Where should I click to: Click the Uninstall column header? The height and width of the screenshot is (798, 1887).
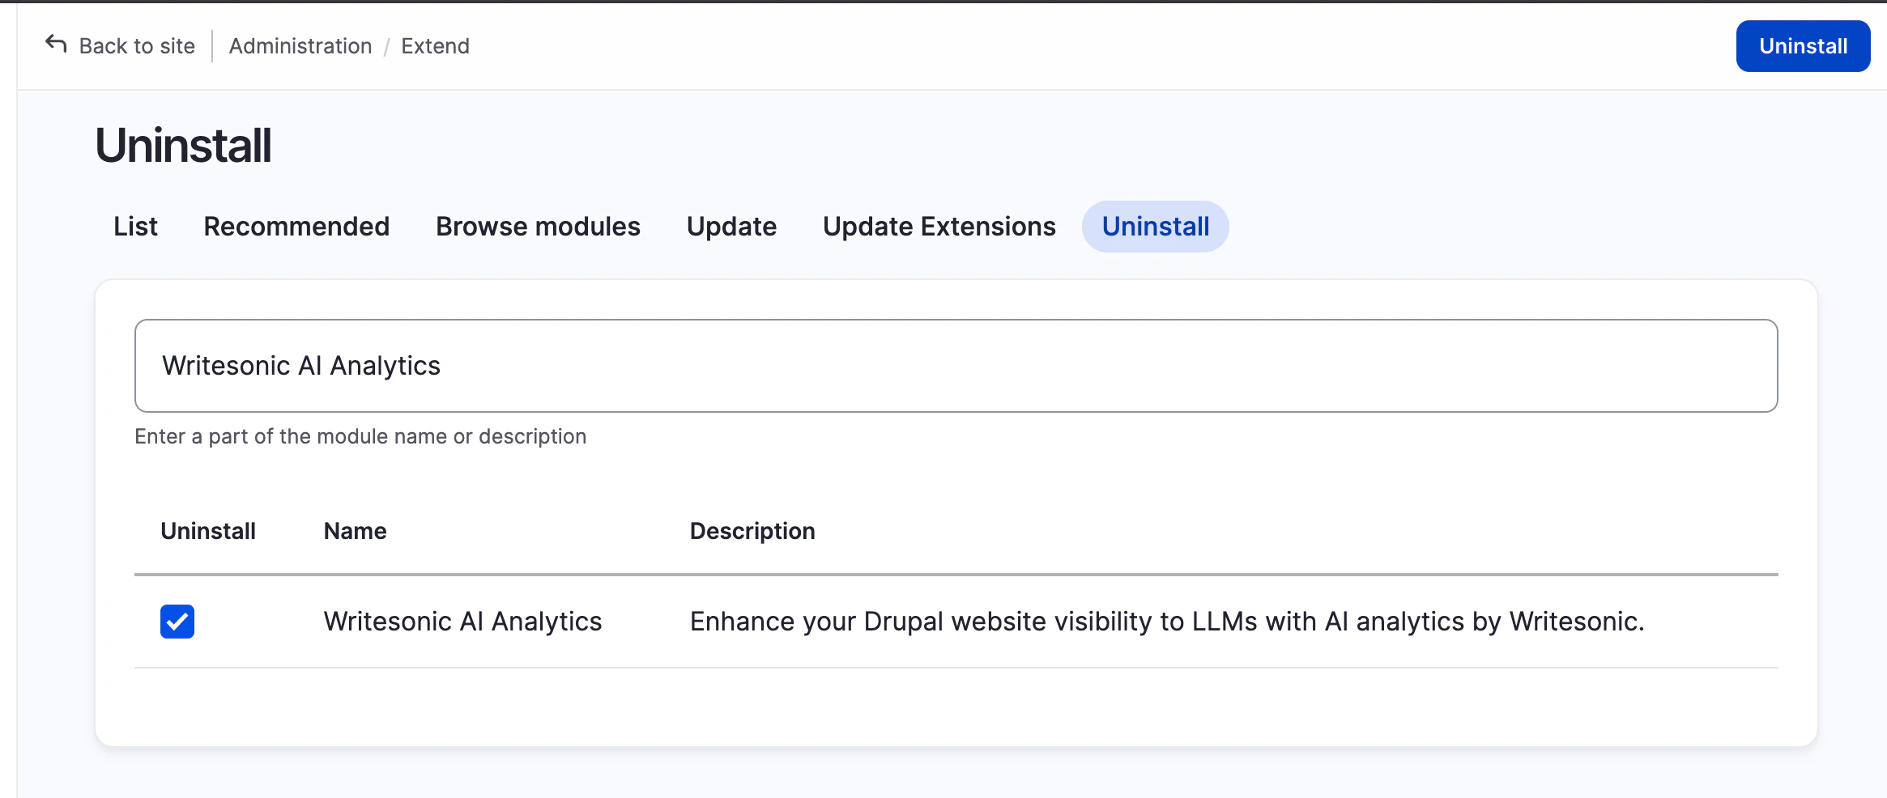208,531
